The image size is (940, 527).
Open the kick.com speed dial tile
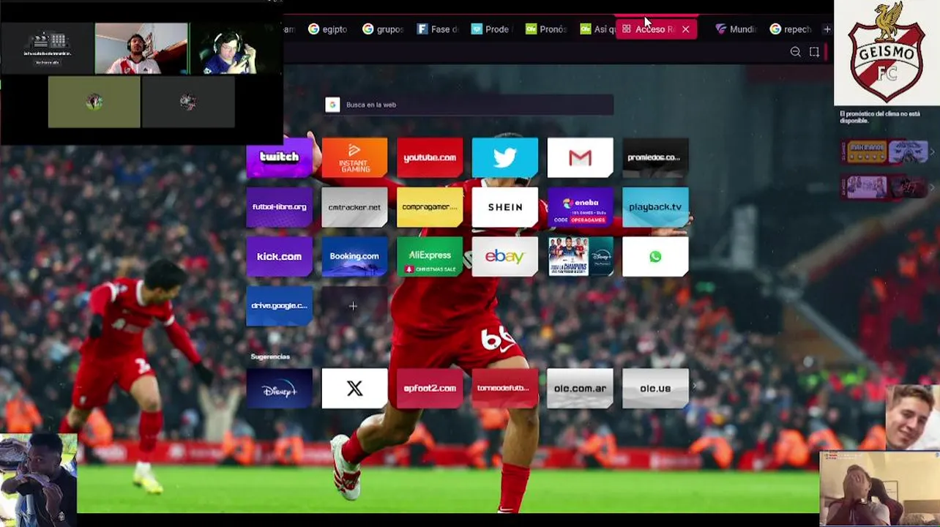[x=279, y=256]
